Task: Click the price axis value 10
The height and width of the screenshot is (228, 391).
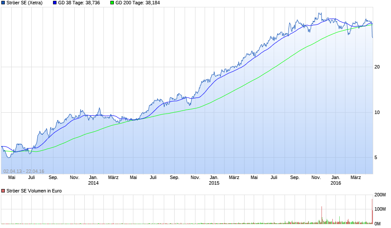Action: click(x=377, y=113)
